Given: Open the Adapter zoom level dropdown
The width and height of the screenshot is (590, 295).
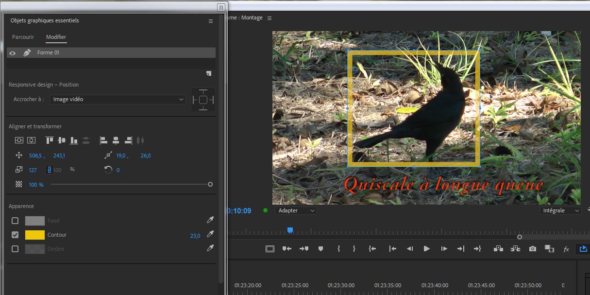Looking at the screenshot, I should [296, 210].
